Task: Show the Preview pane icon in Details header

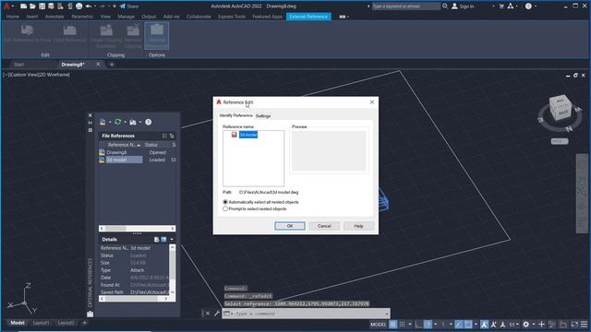Action: pyautogui.click(x=163, y=240)
